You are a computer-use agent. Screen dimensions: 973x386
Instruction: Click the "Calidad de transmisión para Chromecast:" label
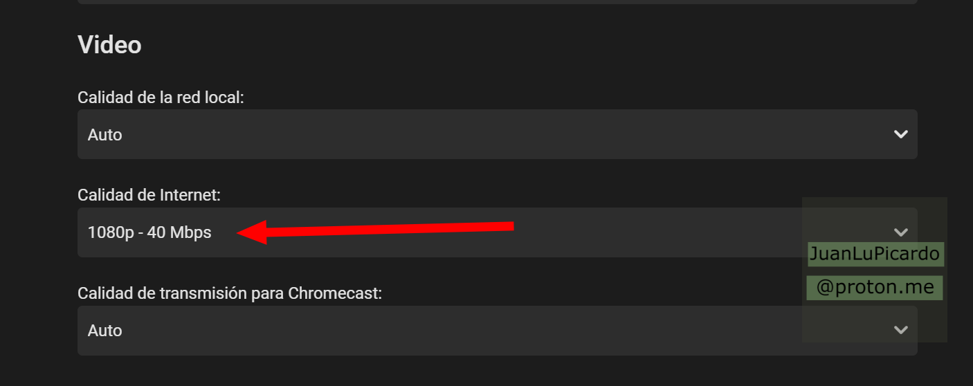coord(230,293)
